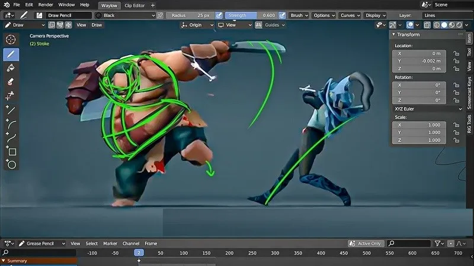Select the Circle primitive tool
Image resolution: width=474 pixels, height=266 pixels.
point(11,165)
